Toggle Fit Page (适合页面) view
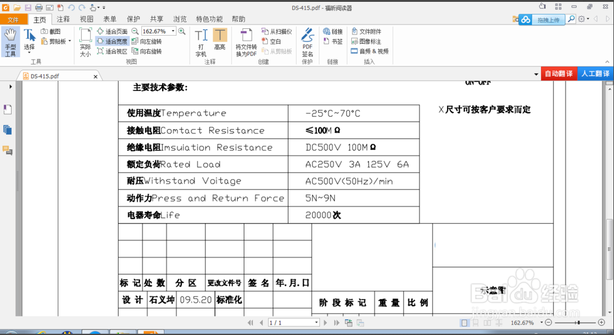Viewport: 614px width, 335px height. (112, 31)
